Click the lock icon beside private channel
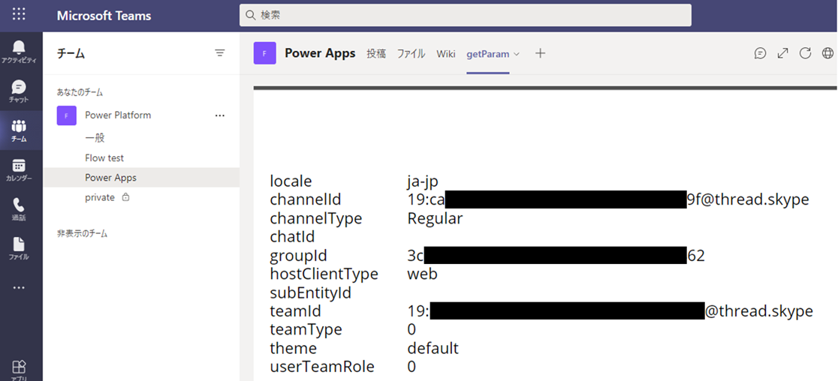 tap(125, 197)
